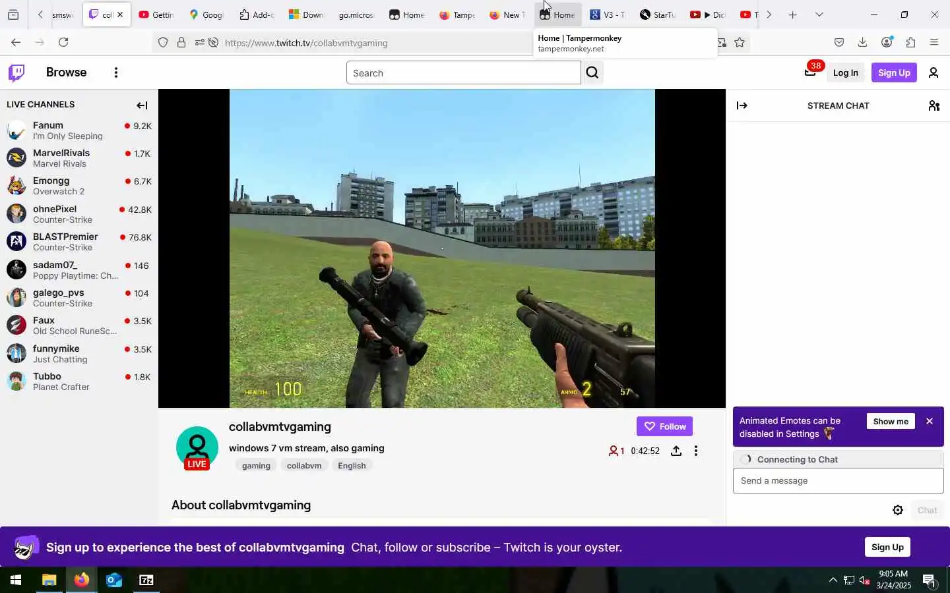Close the active Twitch tab
This screenshot has width=950, height=593.
tap(120, 14)
